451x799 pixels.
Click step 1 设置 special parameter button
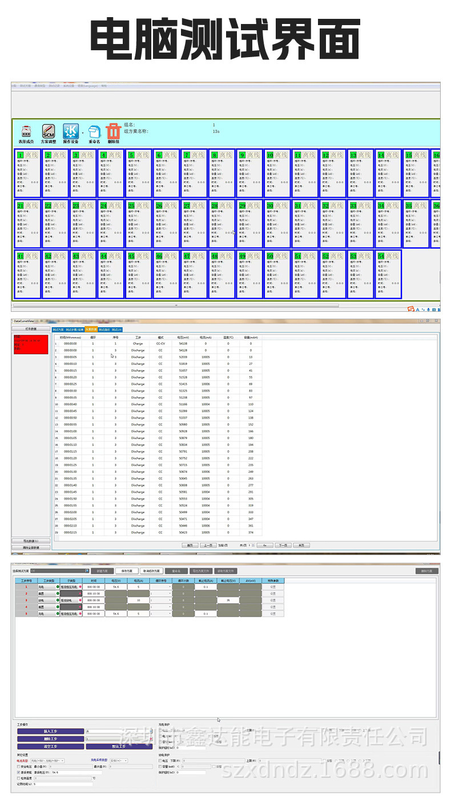coord(273,587)
